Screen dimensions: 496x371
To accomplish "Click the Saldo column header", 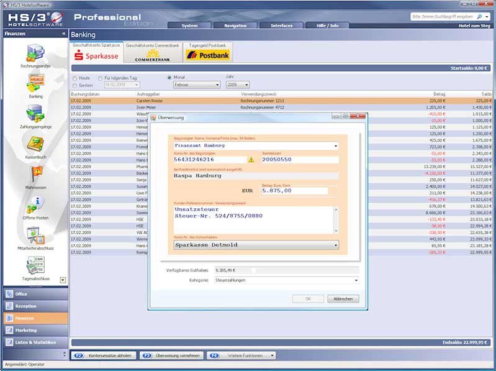I will [487, 94].
